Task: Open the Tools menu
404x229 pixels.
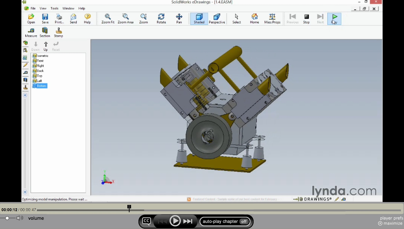Action: 54,9
